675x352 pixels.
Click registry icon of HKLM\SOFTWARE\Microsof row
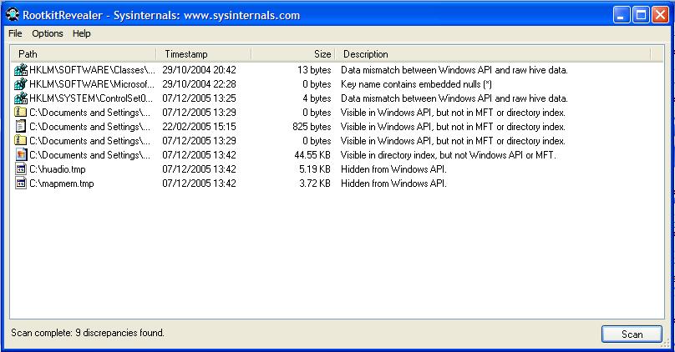coord(21,83)
